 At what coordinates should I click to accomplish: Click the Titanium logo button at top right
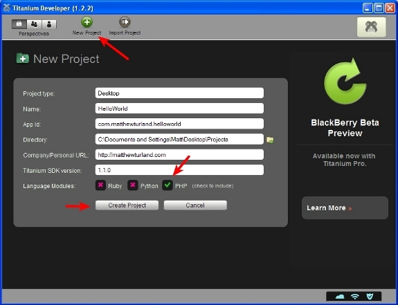(x=371, y=27)
